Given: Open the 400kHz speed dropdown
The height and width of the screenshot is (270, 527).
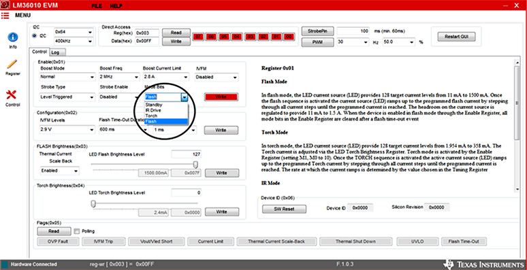Looking at the screenshot, I should (74, 41).
